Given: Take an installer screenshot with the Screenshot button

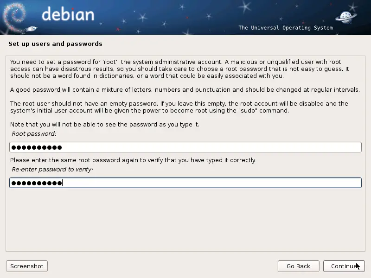Looking at the screenshot, I should [27, 266].
